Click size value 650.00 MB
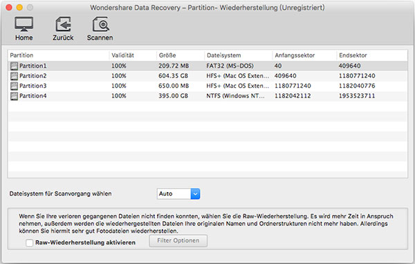415x264 pixels. [x=174, y=86]
